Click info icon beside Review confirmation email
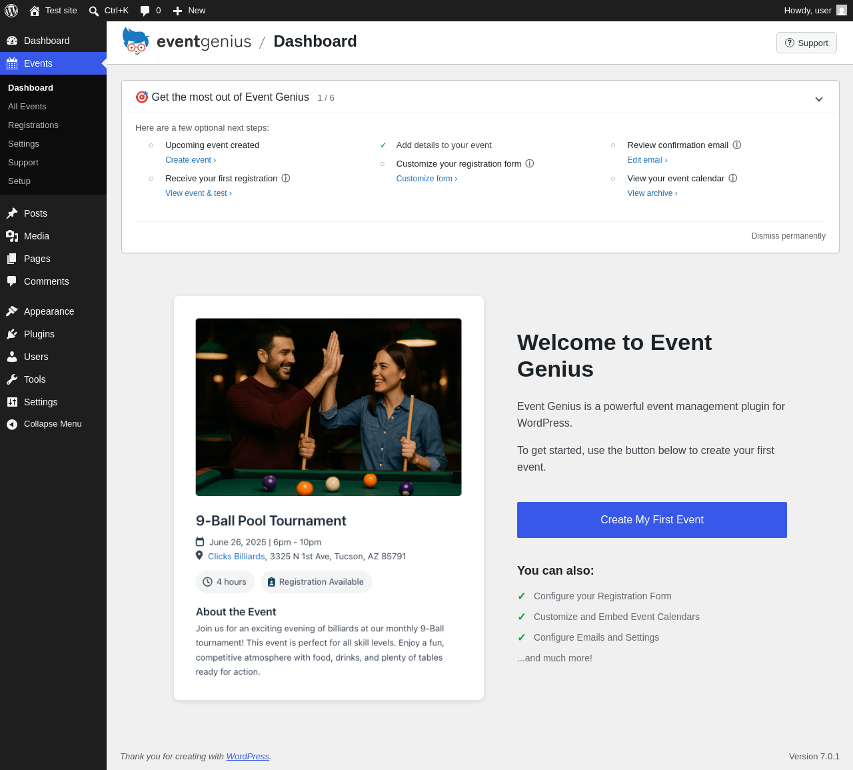 tap(737, 145)
